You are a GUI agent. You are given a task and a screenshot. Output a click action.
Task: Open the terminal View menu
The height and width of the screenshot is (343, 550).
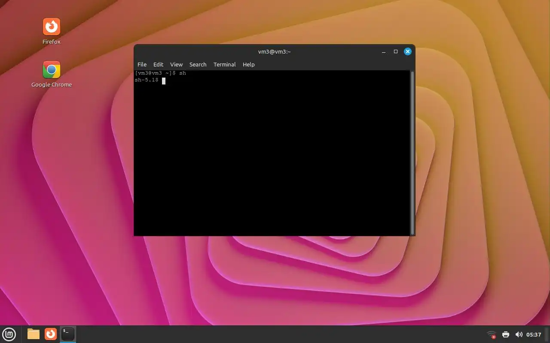coord(176,64)
